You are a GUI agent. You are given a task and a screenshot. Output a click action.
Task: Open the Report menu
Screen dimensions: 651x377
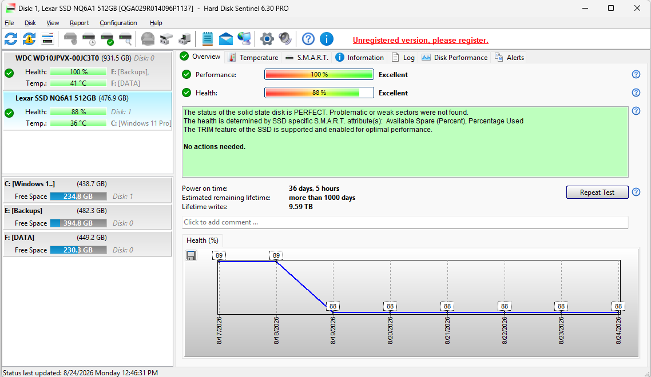(80, 23)
